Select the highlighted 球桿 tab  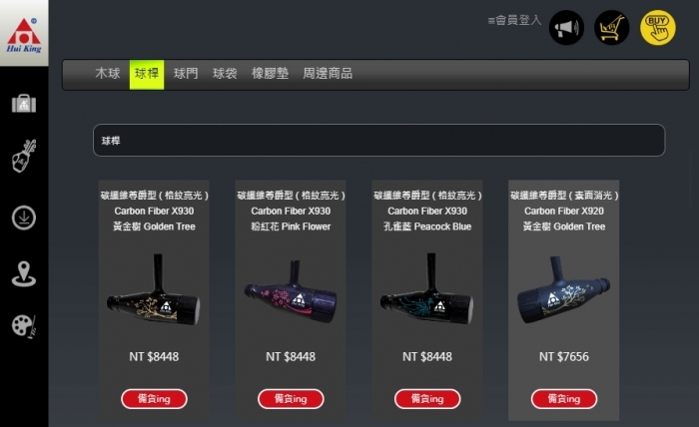[147, 75]
